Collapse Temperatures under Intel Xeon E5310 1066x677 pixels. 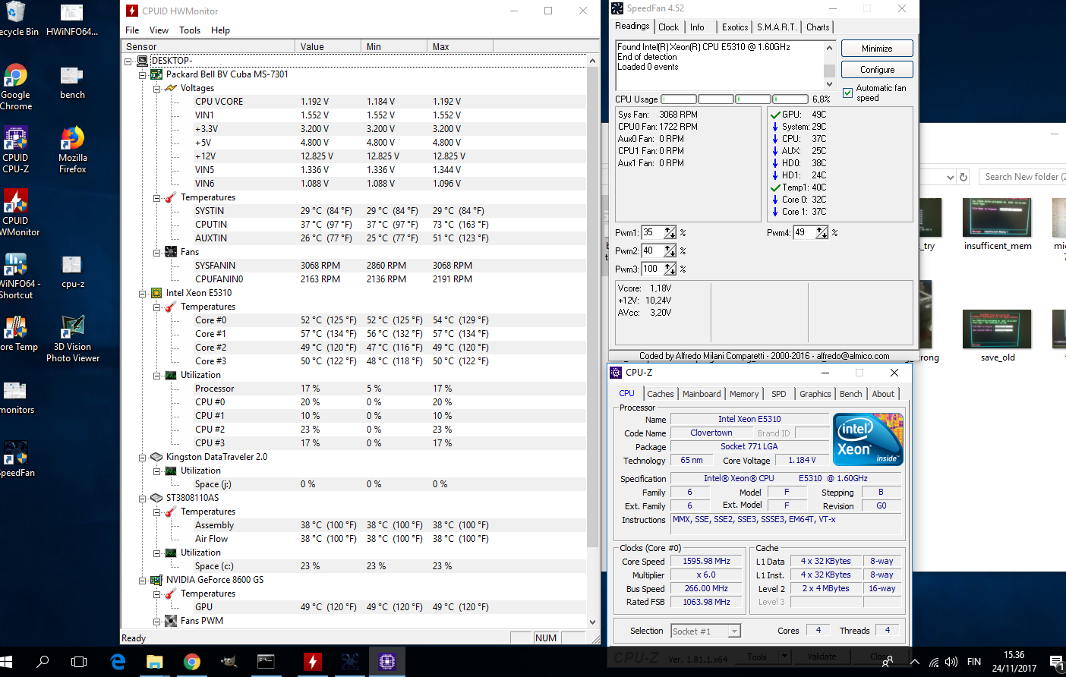(157, 307)
